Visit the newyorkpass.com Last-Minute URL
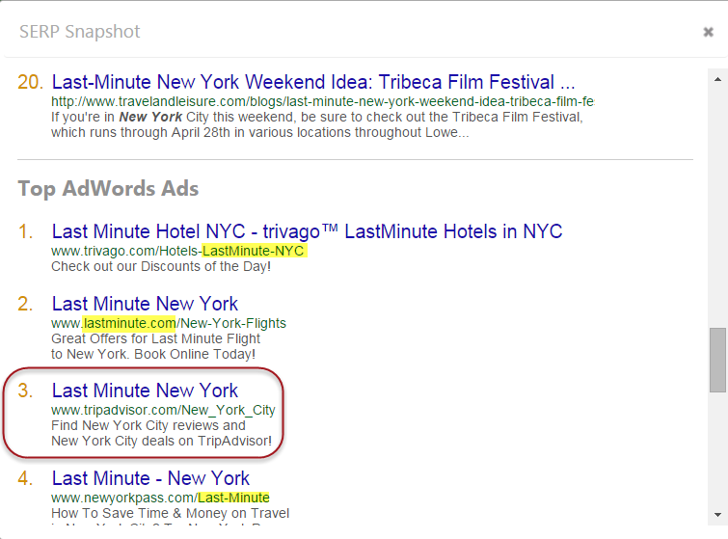The height and width of the screenshot is (539, 728). [160, 497]
